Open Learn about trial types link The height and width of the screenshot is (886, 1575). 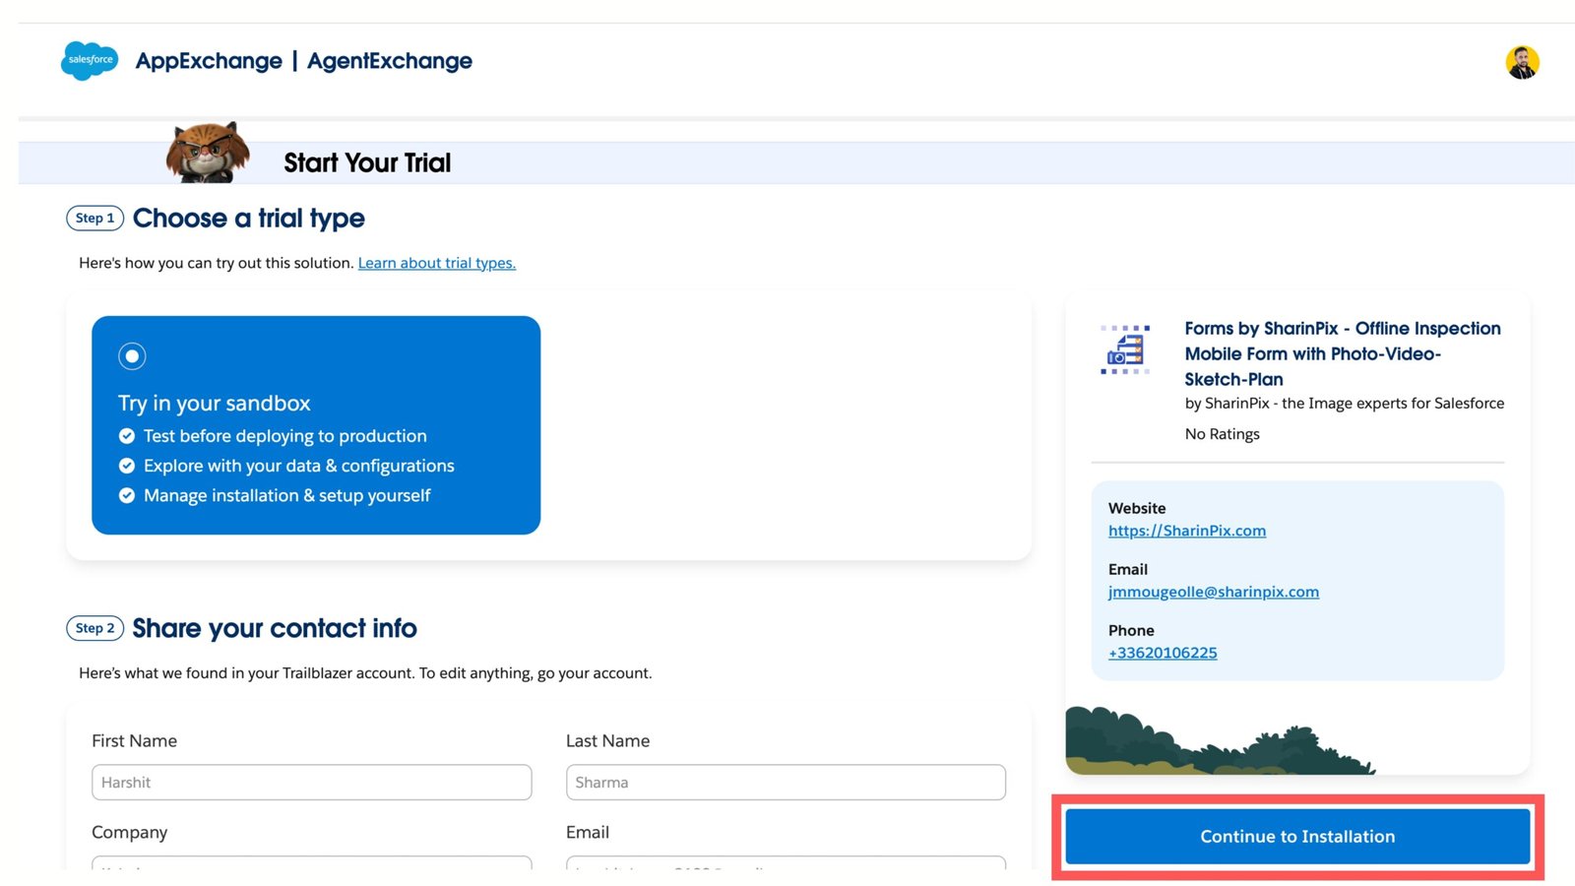[x=437, y=263]
